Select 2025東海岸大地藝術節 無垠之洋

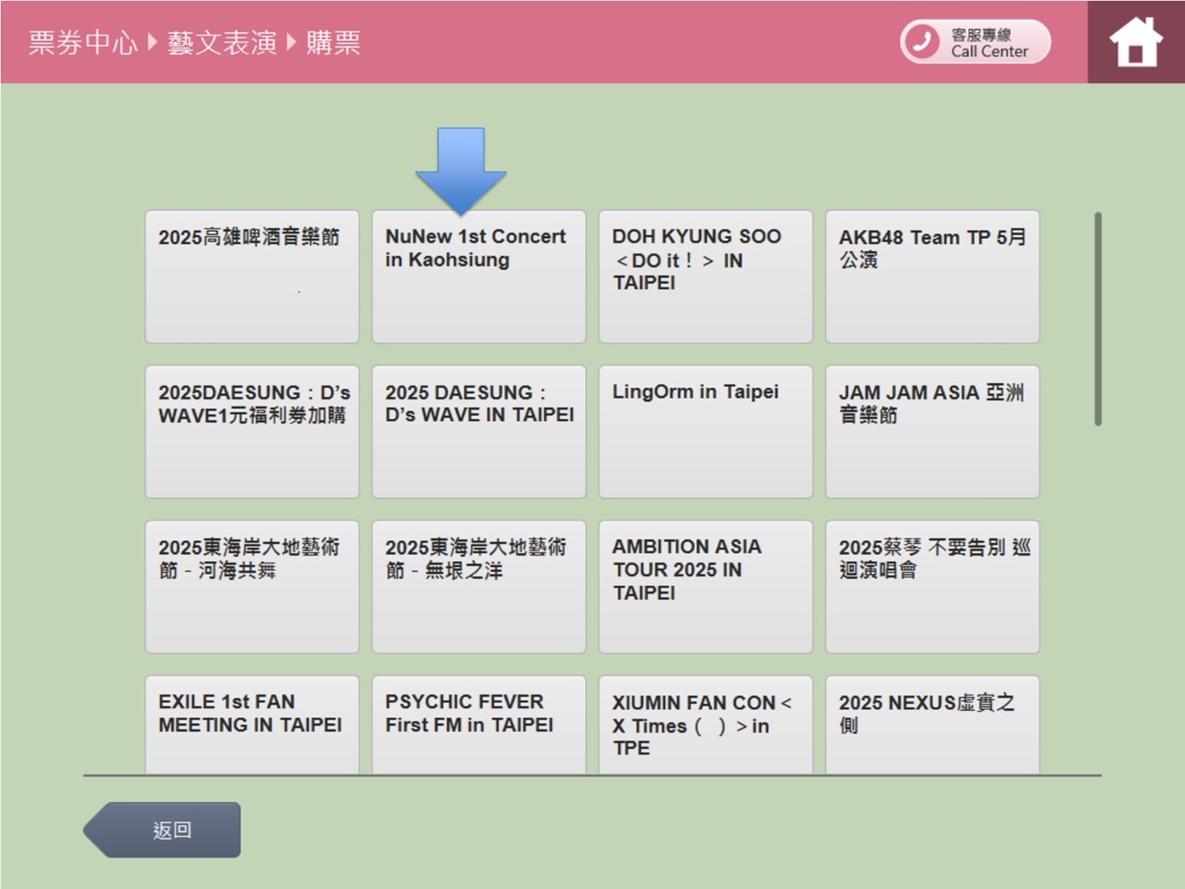pyautogui.click(x=478, y=586)
